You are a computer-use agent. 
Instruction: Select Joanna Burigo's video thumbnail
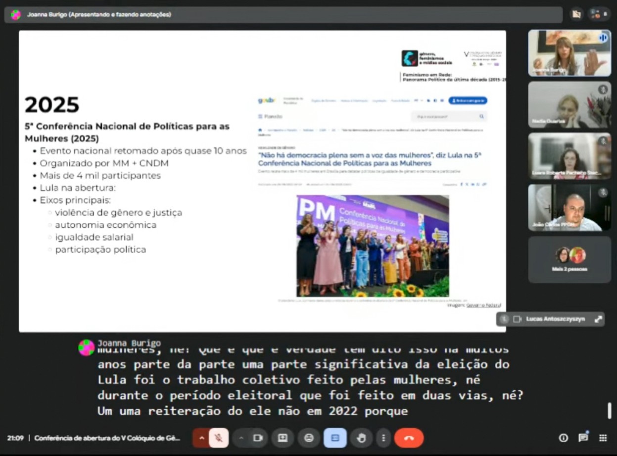click(569, 53)
